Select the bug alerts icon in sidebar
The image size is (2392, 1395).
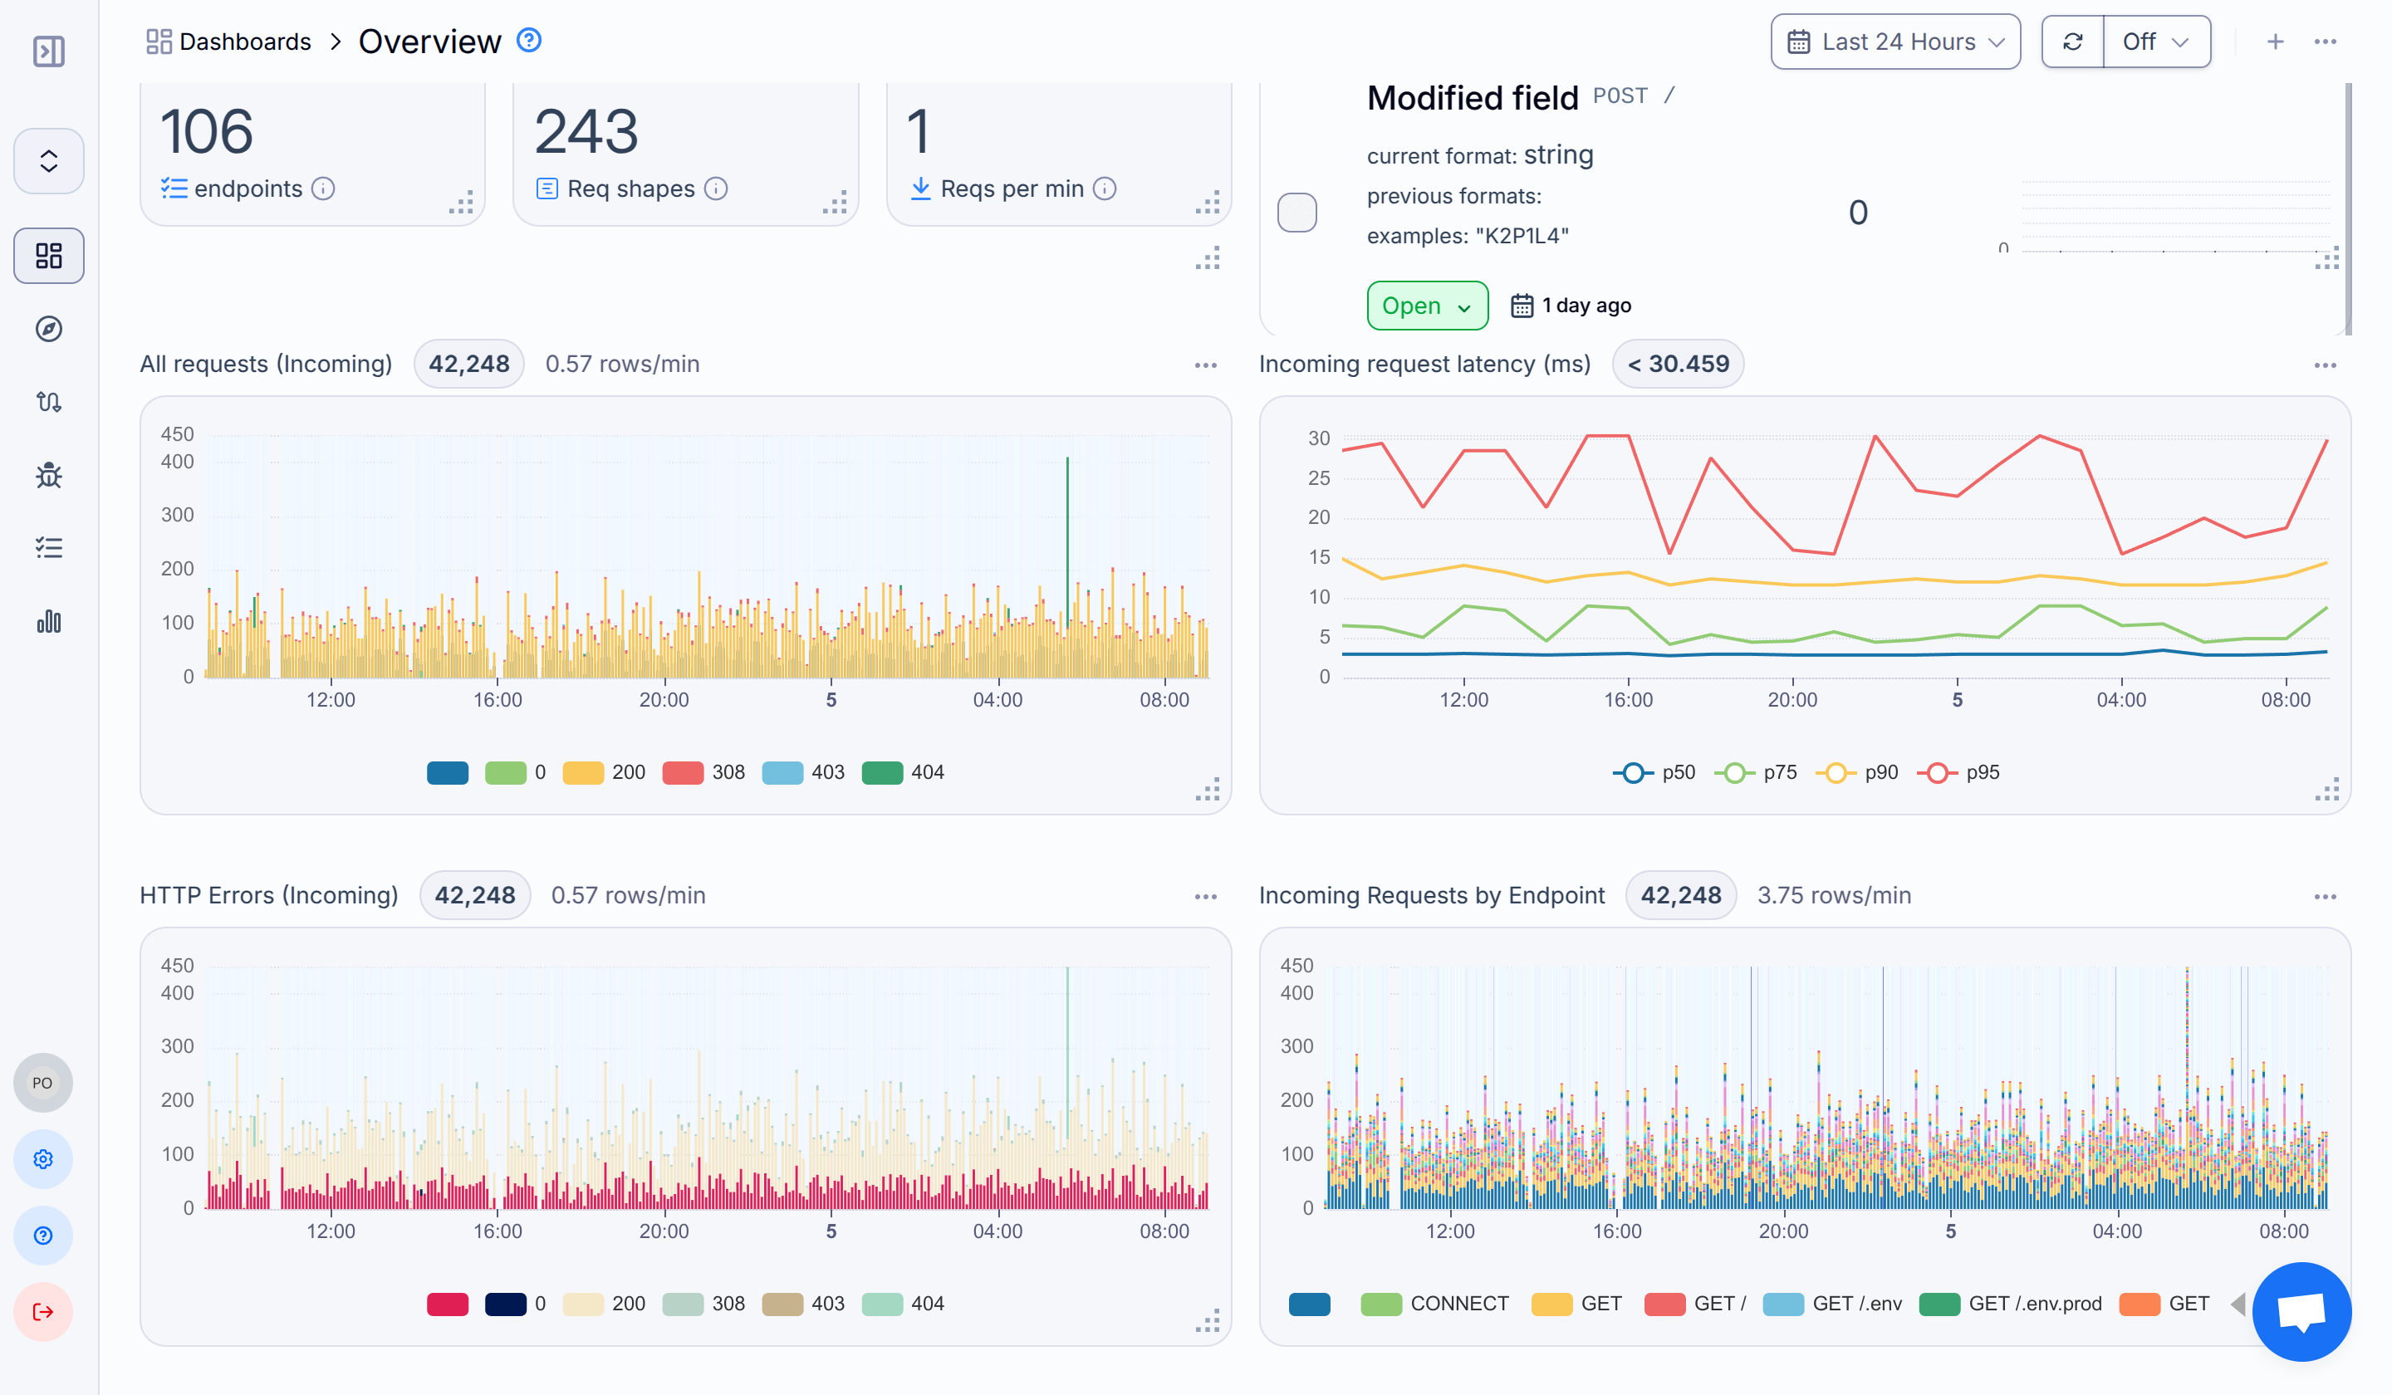48,476
